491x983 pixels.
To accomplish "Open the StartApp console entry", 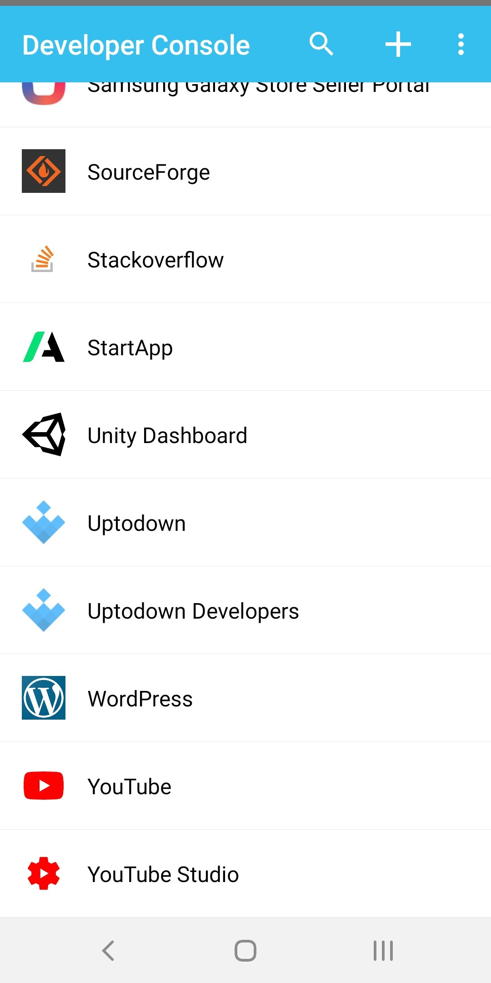I will point(245,347).
